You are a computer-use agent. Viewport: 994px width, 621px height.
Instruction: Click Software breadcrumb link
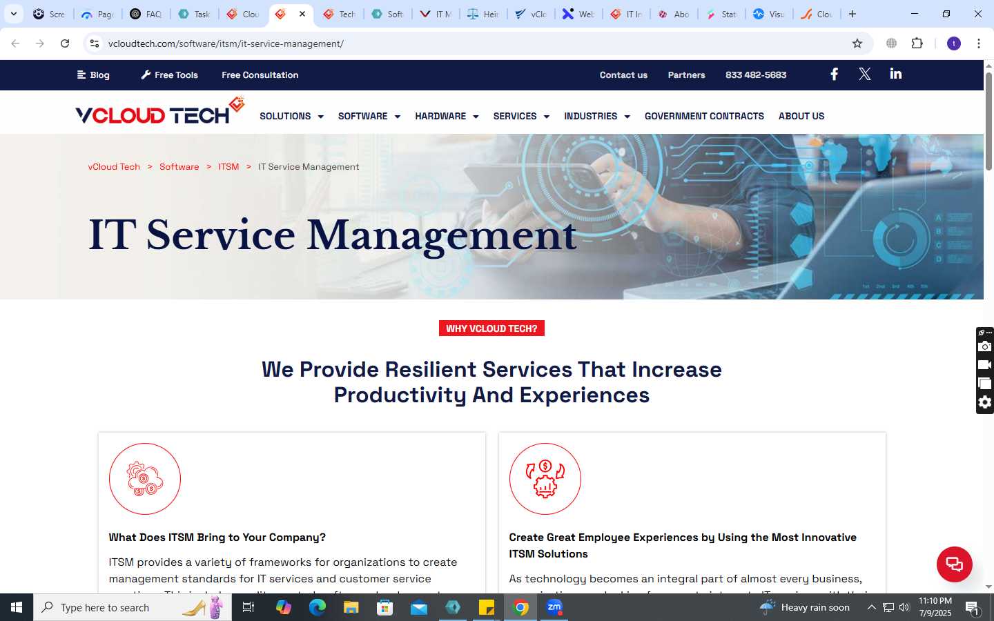[x=179, y=166]
